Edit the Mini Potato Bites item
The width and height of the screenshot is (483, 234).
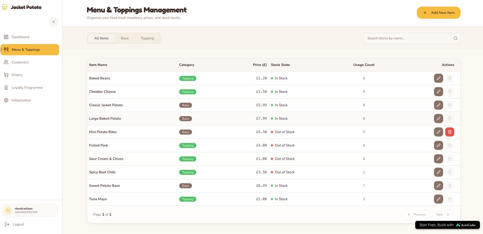438,132
